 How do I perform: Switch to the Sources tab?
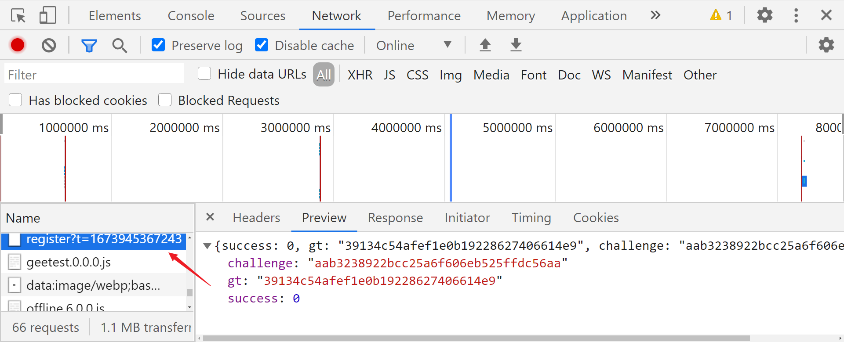pos(262,16)
